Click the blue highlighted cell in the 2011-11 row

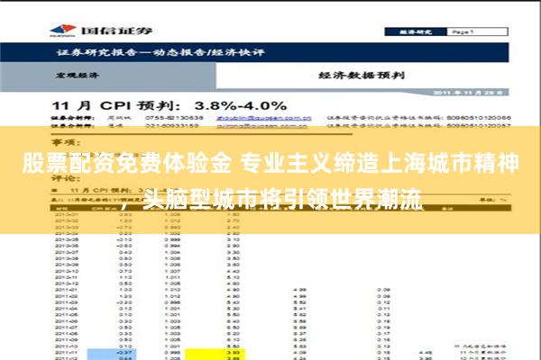pyautogui.click(x=112, y=353)
